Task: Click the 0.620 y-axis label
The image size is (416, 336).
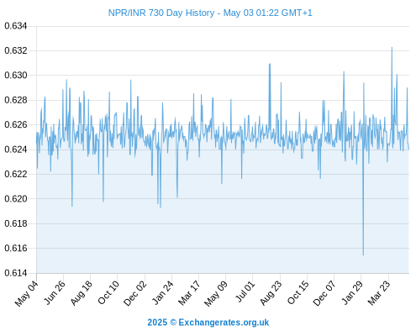Action: (x=16, y=199)
